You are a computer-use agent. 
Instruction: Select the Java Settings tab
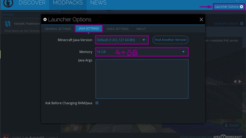click(89, 29)
